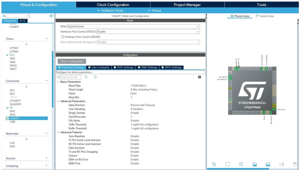Viewport: 300px width, 170px height.
Task: Select the Pinout view tab
Action: (x=240, y=16)
